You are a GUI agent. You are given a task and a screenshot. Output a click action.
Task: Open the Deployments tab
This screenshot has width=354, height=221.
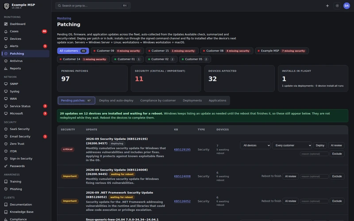(192, 101)
